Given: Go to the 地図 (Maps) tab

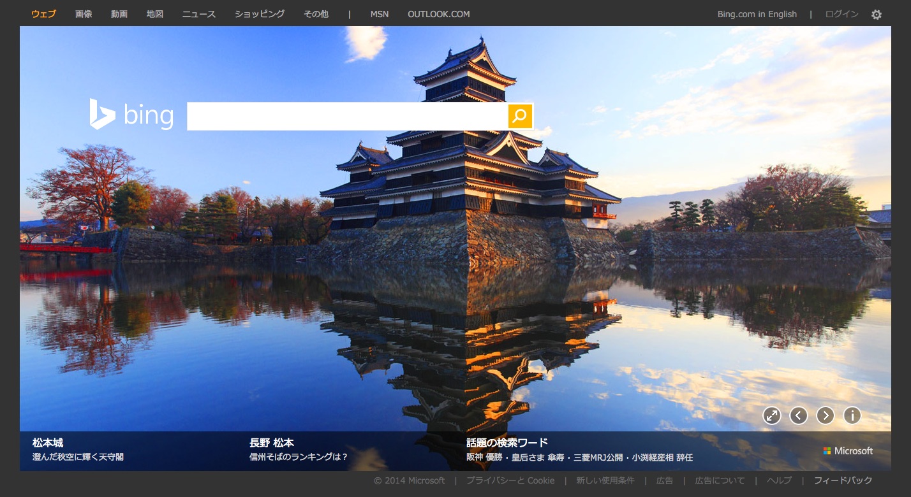Looking at the screenshot, I should pos(155,14).
